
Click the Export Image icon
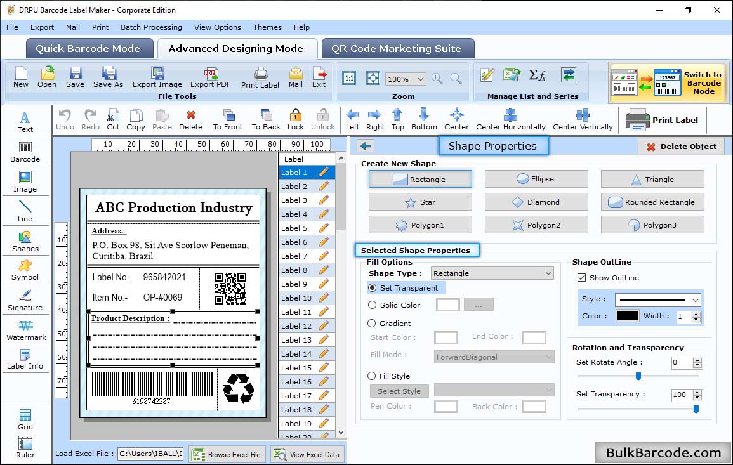tap(157, 77)
